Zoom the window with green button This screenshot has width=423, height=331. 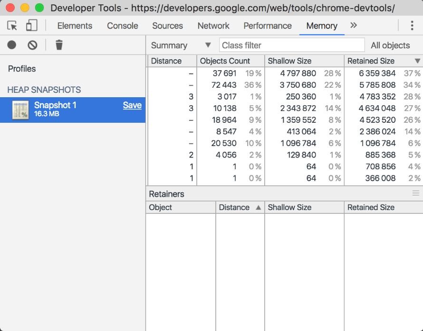tap(39, 8)
